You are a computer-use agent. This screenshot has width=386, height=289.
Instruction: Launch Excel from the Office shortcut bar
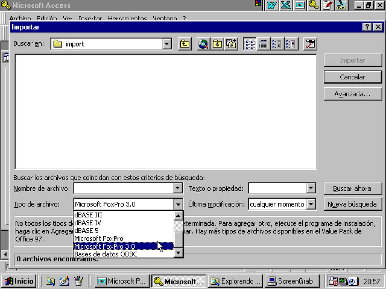(x=286, y=5)
